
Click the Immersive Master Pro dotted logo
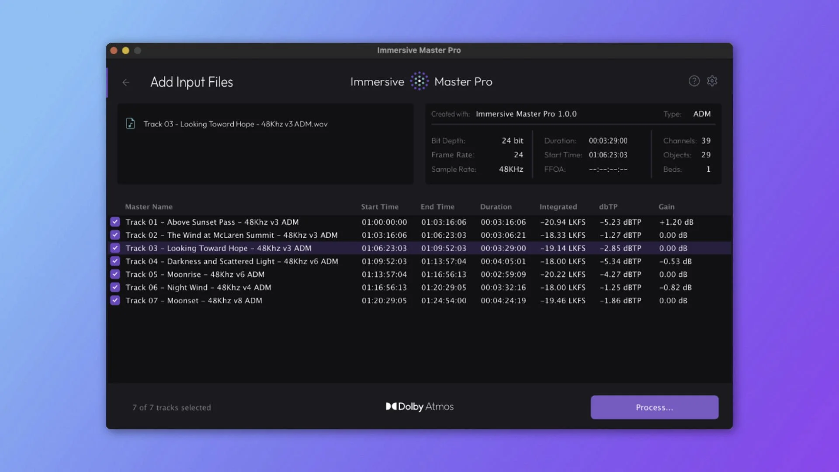click(x=419, y=81)
